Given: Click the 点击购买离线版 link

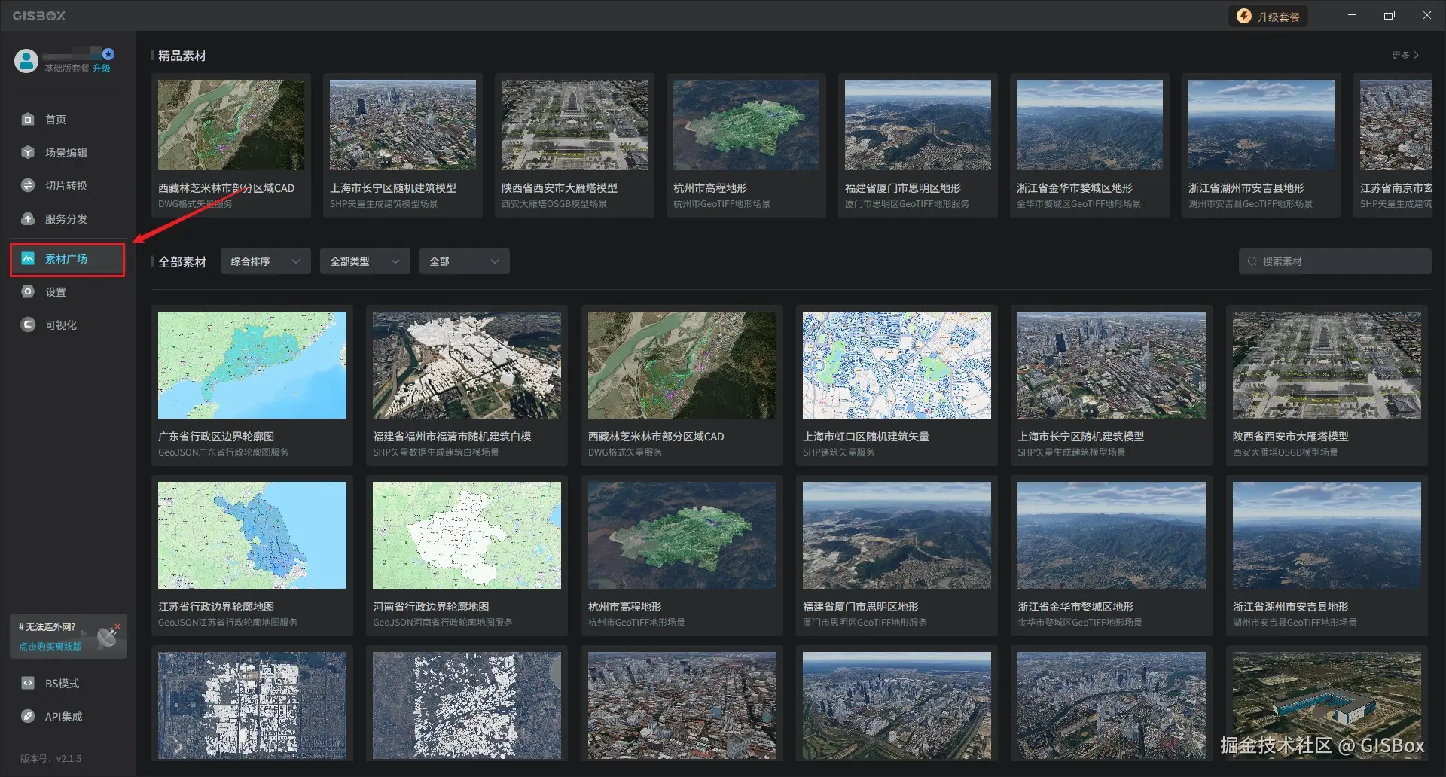Looking at the screenshot, I should 50,646.
